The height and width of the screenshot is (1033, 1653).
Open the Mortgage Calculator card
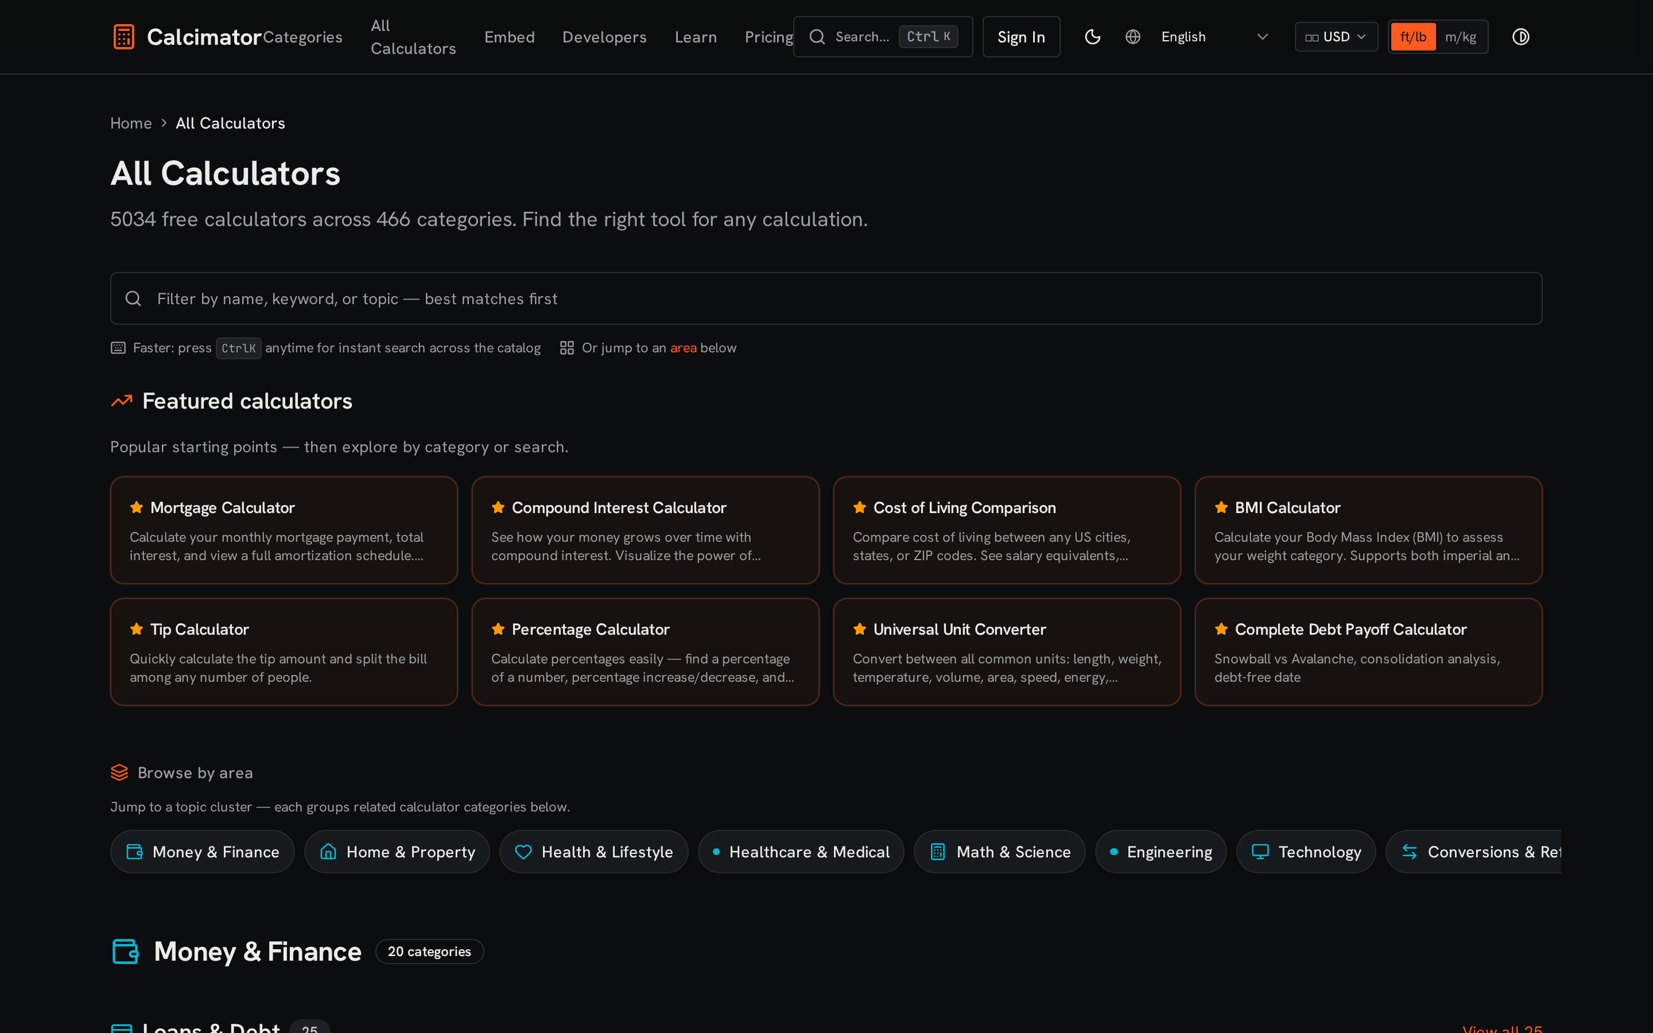point(284,530)
